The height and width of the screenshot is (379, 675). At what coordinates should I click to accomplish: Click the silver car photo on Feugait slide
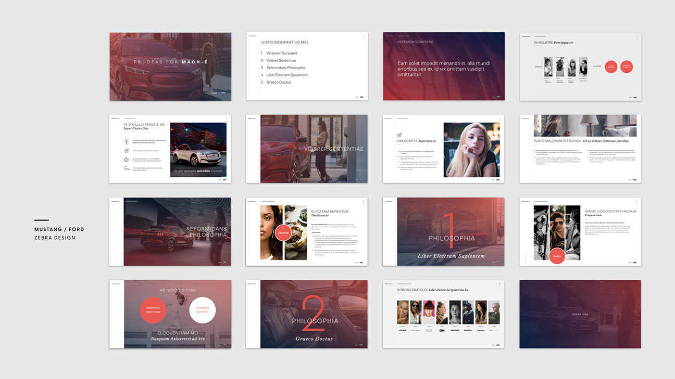pos(198,150)
